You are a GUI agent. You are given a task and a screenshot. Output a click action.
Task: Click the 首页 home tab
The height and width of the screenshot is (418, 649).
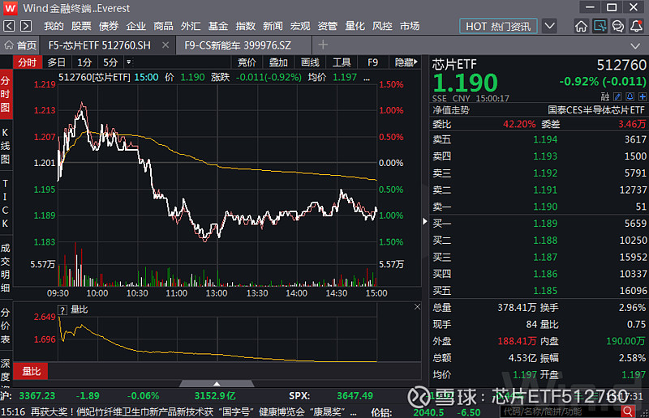point(20,45)
